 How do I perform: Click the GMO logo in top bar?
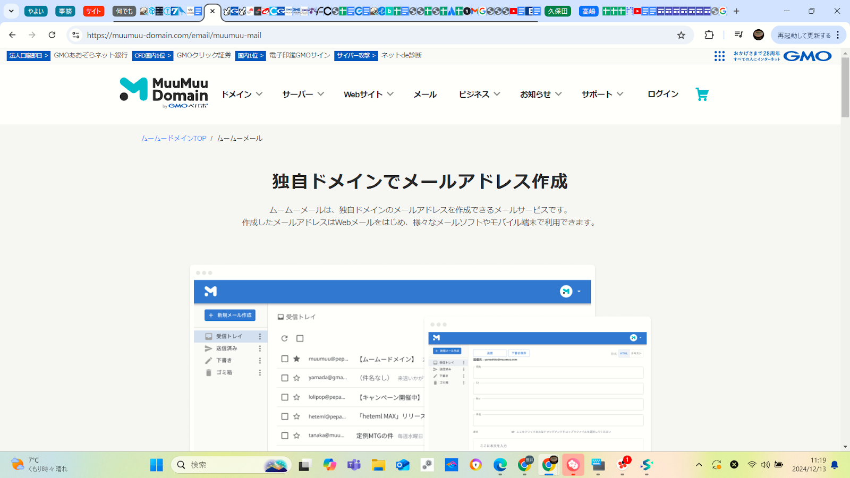click(x=807, y=56)
